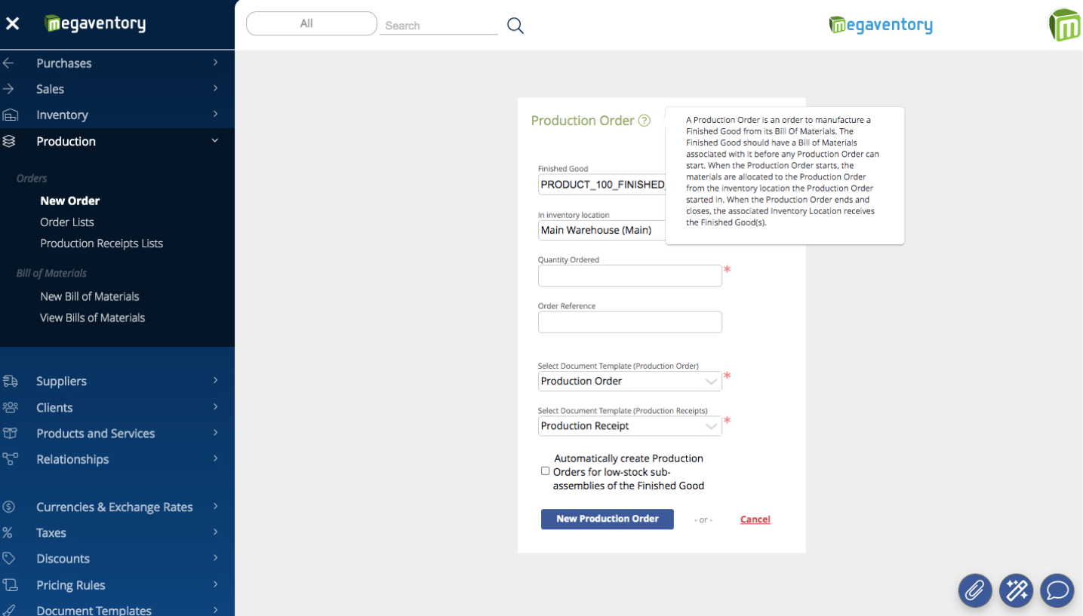
Task: Click the Megaventory logo in the header
Action: (x=881, y=25)
